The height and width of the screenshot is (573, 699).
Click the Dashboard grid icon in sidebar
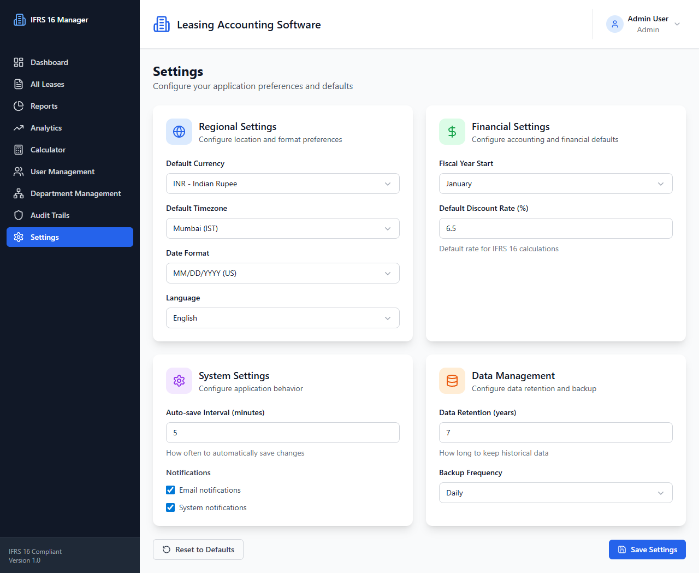19,62
